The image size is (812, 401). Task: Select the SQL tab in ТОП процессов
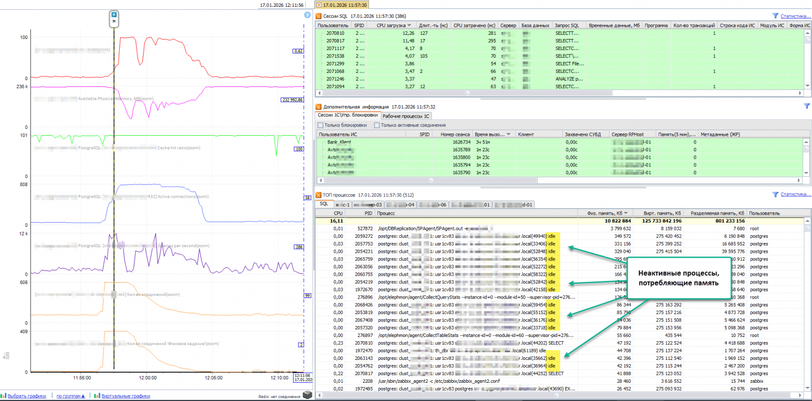[324, 204]
